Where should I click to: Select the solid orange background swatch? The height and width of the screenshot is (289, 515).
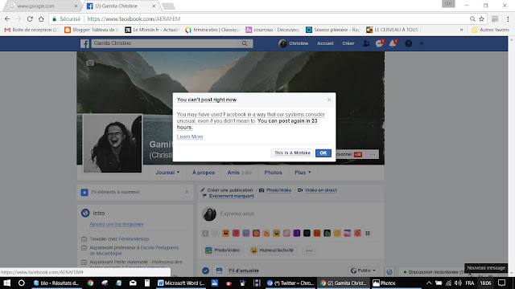317,234
